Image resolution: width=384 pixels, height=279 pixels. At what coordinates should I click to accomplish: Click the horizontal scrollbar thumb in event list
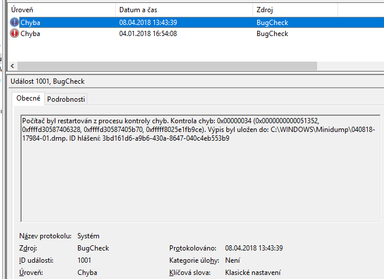click(167, 66)
